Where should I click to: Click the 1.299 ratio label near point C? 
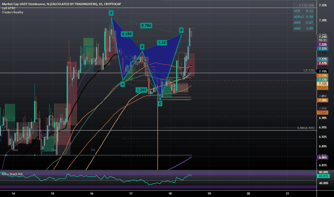click(x=142, y=90)
